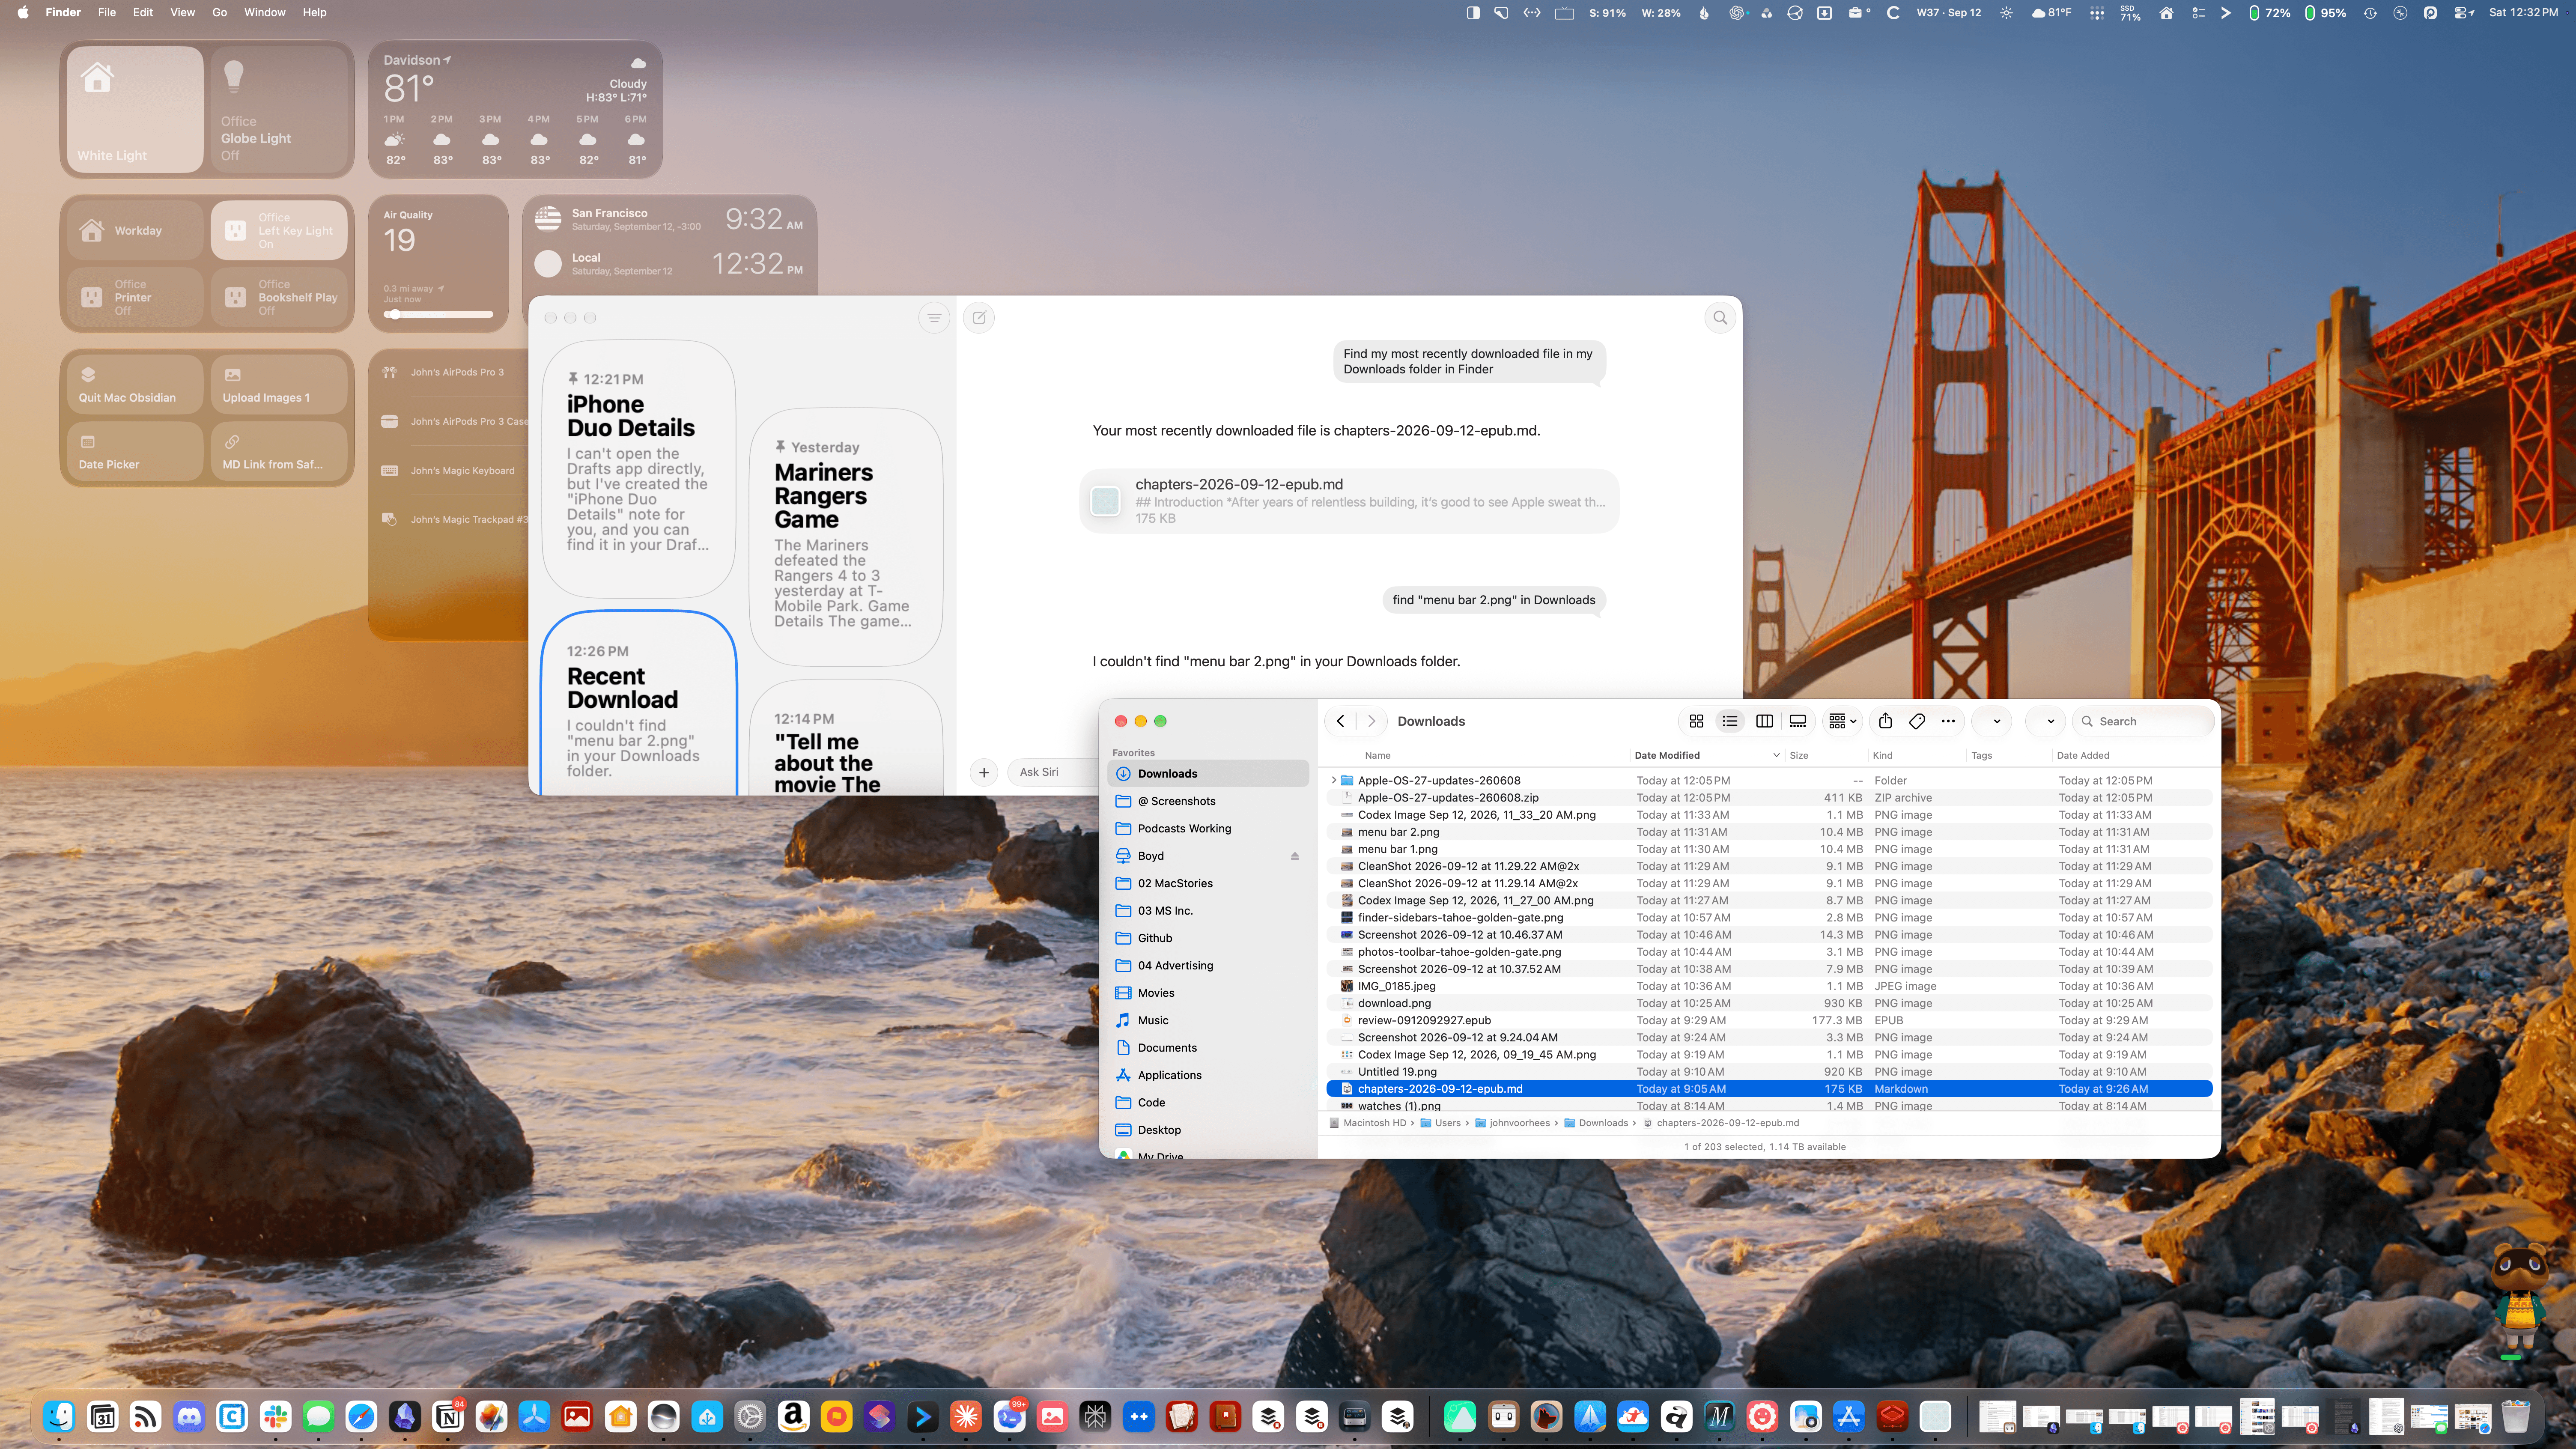Launch Slack from the Dock
Image resolution: width=2576 pixels, height=1449 pixels.
pyautogui.click(x=275, y=1417)
